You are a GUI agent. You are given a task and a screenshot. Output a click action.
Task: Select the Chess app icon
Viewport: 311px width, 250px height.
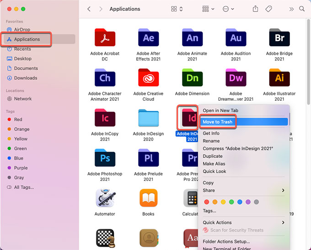click(106, 238)
